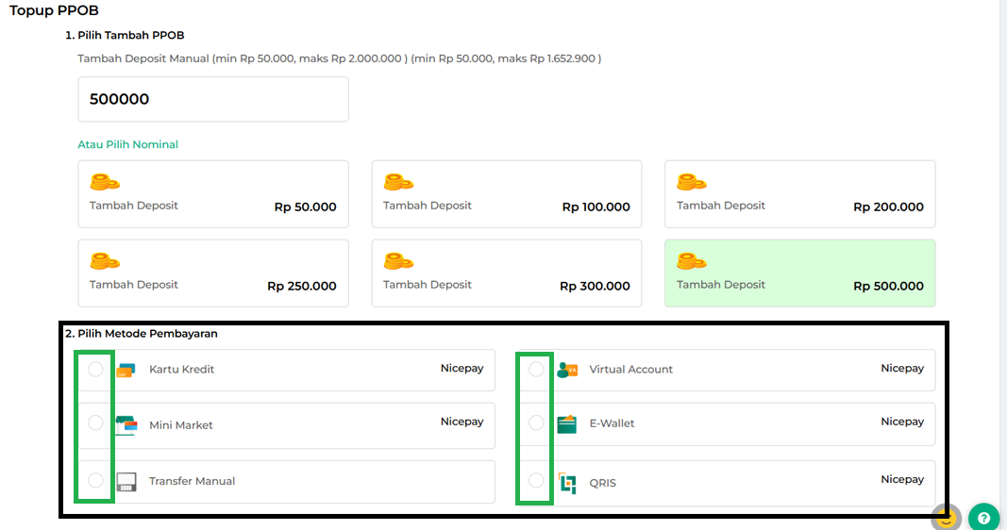
Task: Pick the Rp 200.000 deposit card
Action: pos(799,194)
